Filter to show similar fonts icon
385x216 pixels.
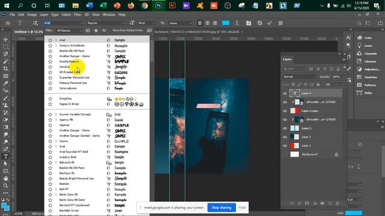point(104,31)
